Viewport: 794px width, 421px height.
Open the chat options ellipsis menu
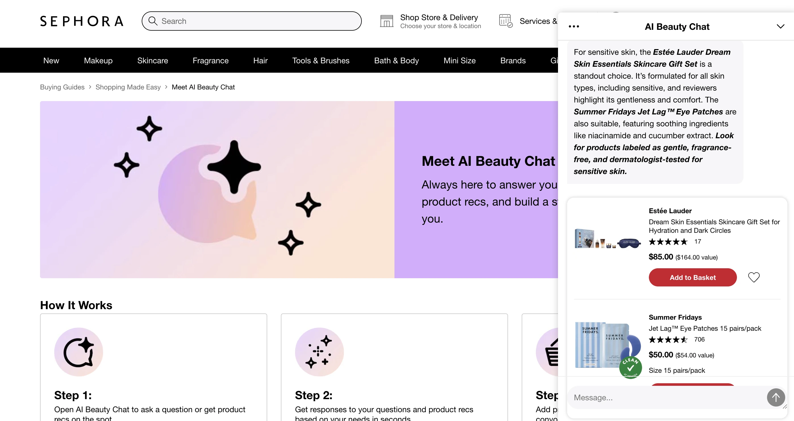(574, 26)
